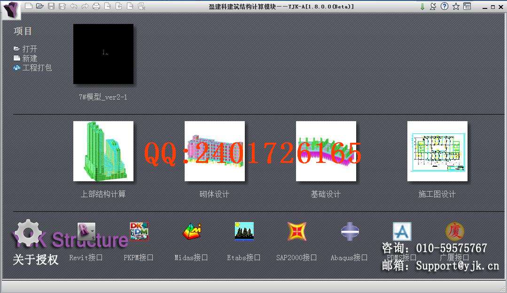Image resolution: width=507 pixels, height=293 pixels.
Task: Click the Print icon in the toolbar
Action: pos(96,6)
